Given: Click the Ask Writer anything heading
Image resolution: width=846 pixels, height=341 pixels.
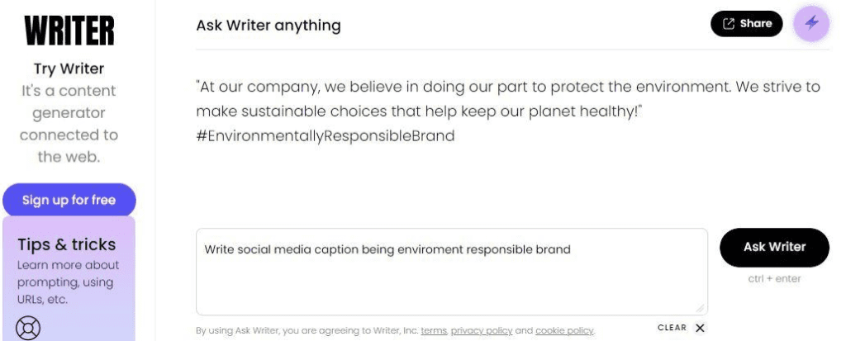Looking at the screenshot, I should (x=269, y=26).
